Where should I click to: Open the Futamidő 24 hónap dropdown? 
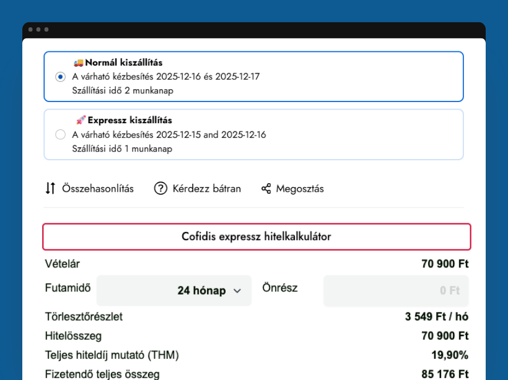(174, 290)
